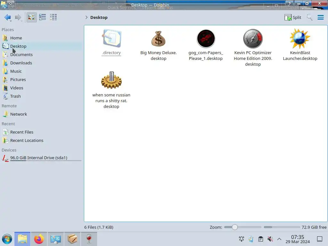
Task: Open Home in Places panel
Action: click(x=41, y=38)
